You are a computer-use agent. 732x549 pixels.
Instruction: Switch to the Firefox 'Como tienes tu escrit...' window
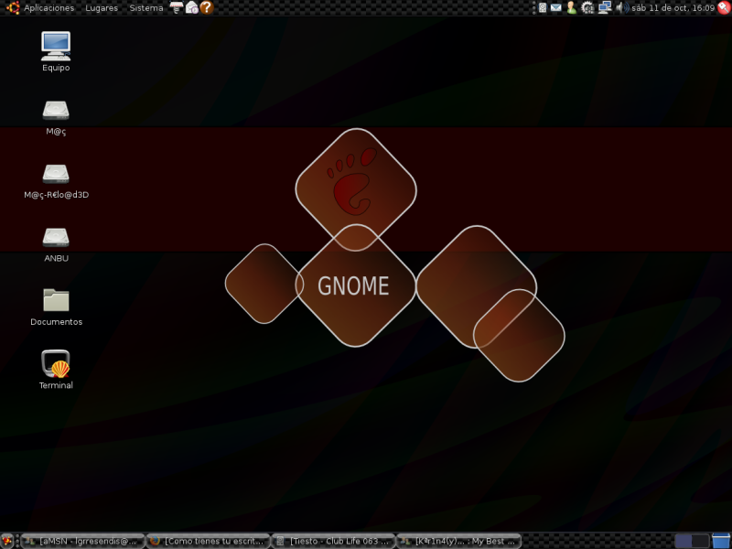point(209,541)
